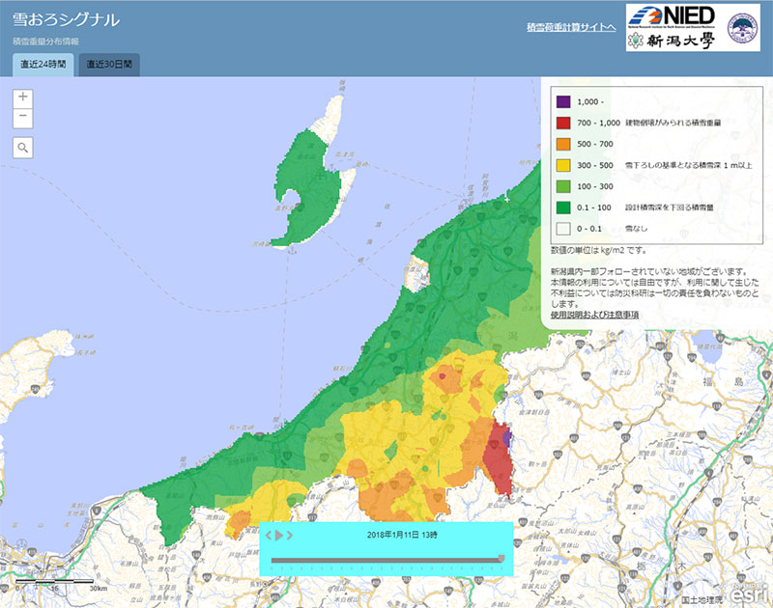Open the 使用説明および注意事項 link

coord(594,315)
